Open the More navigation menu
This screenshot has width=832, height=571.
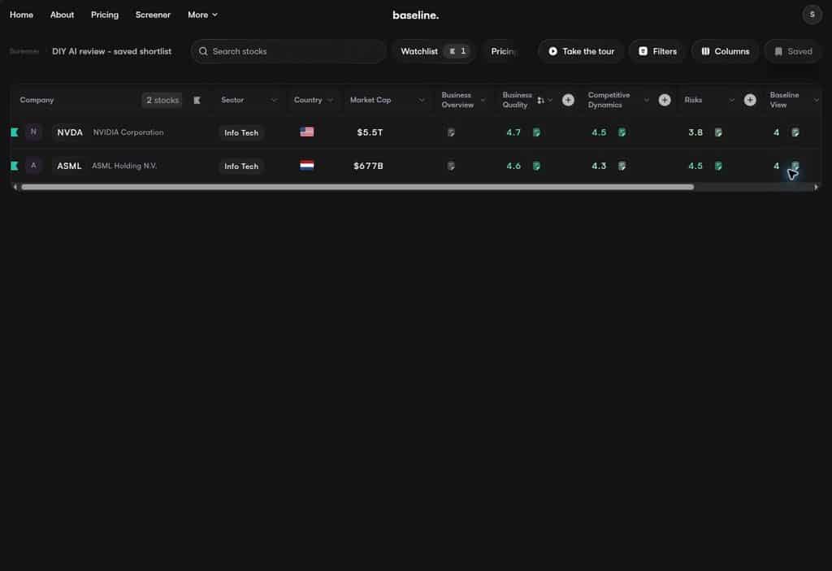202,15
